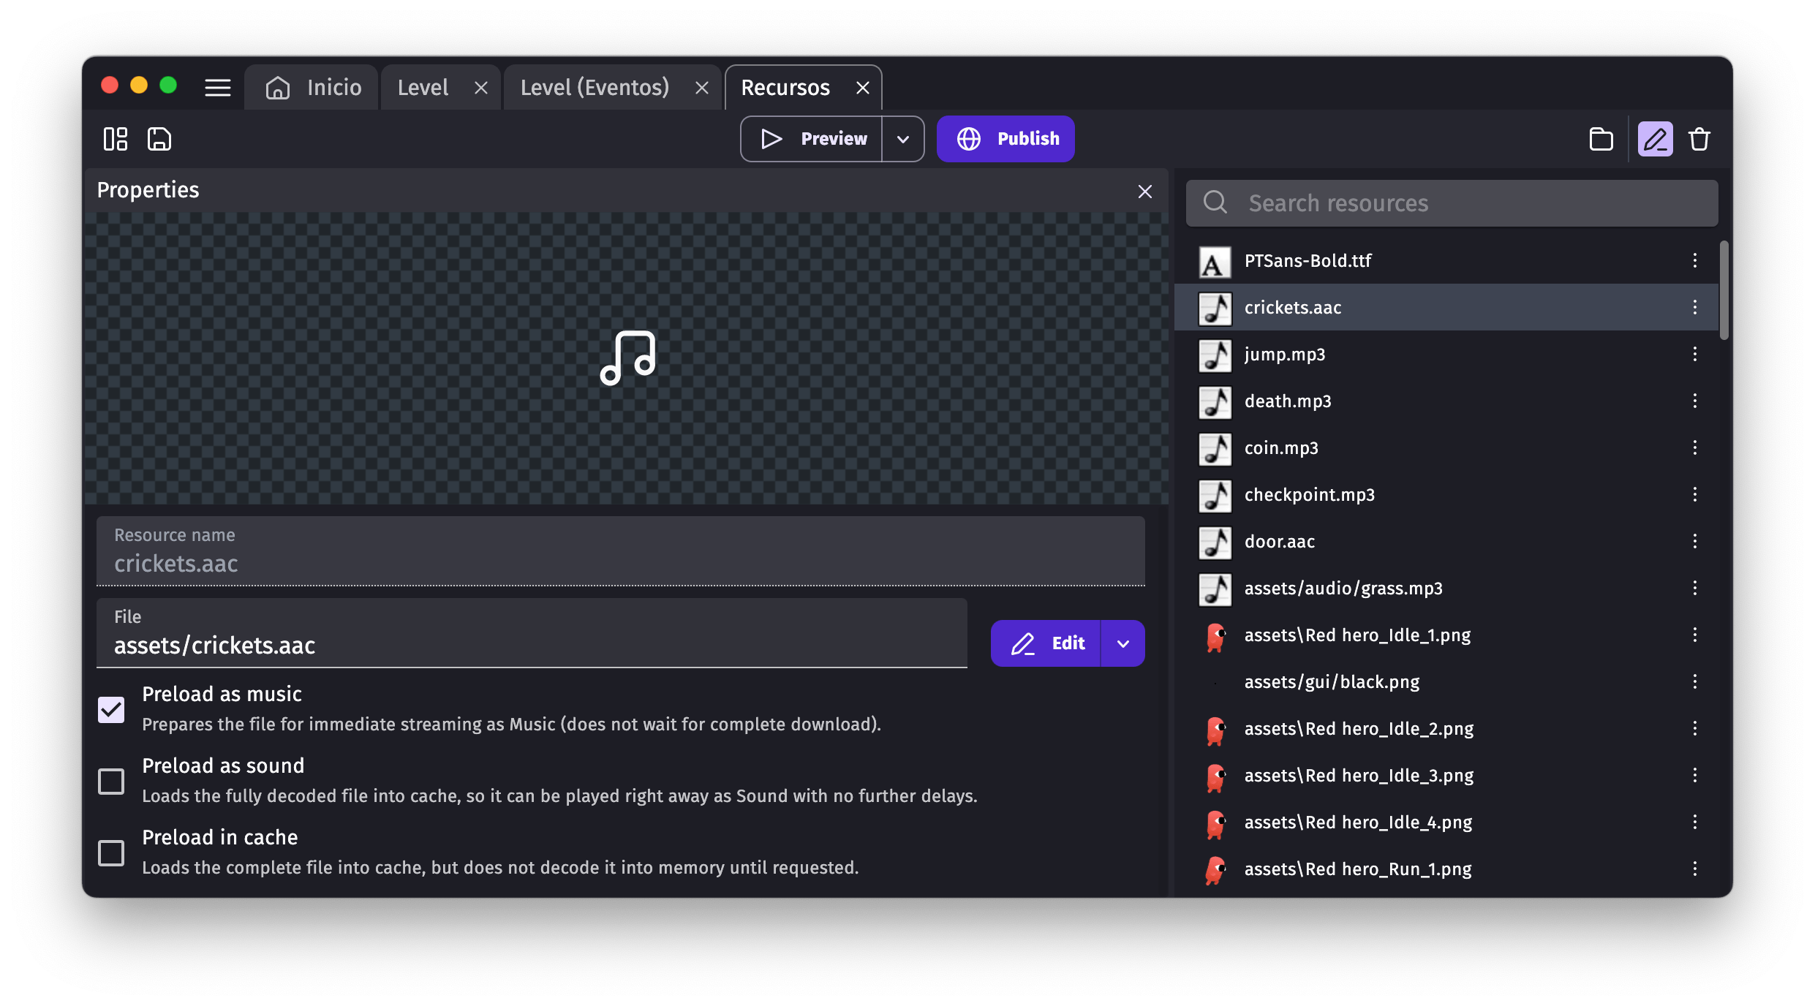Click the PTSans-Bold.ttf font icon

tap(1214, 261)
